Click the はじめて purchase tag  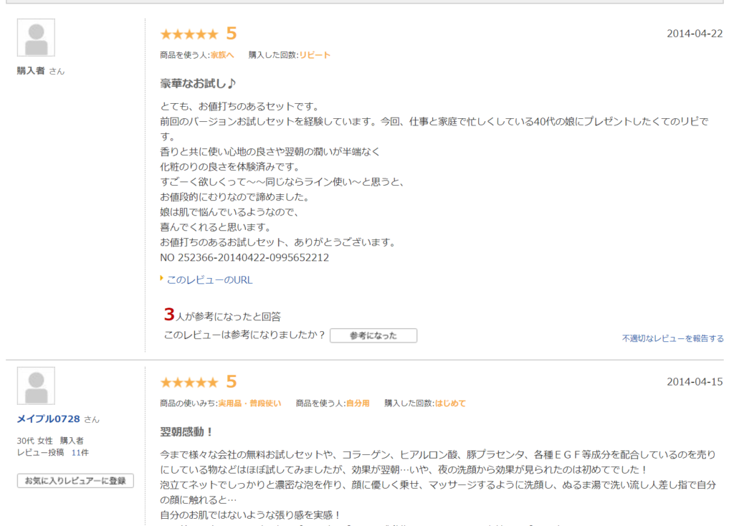[450, 403]
